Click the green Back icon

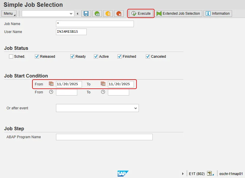coord(97,14)
